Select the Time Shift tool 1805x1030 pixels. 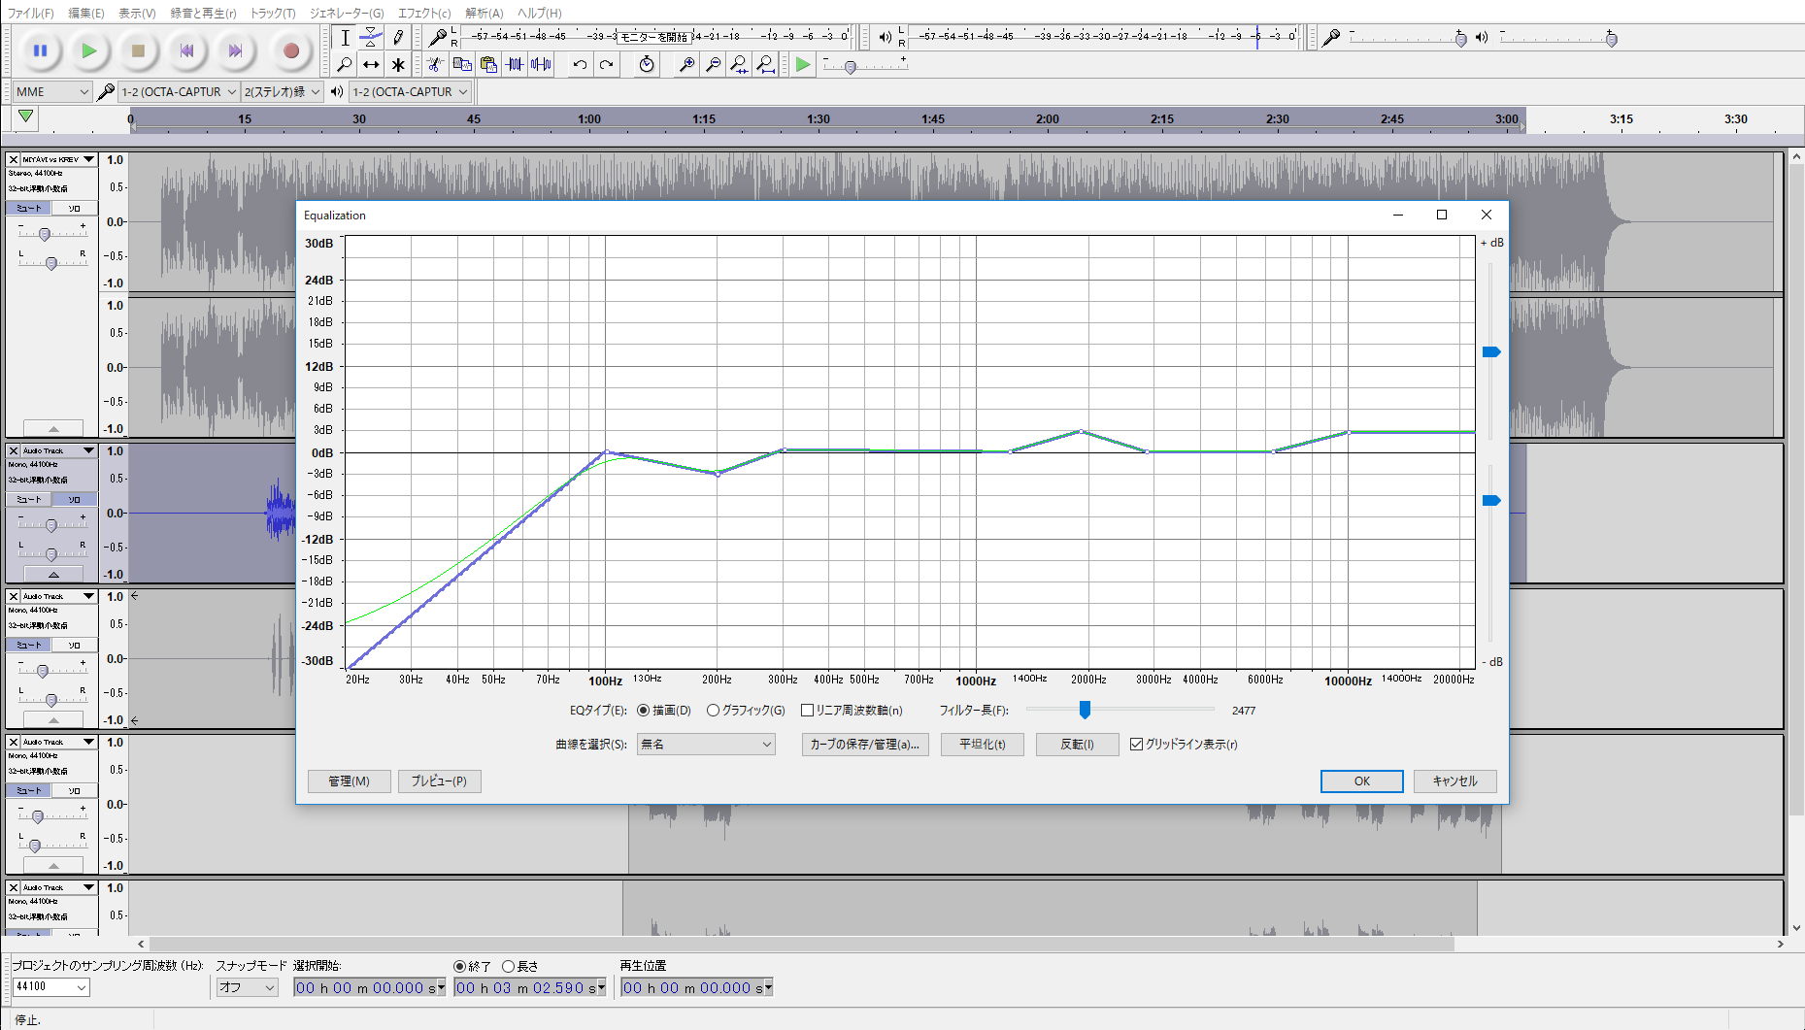(x=371, y=65)
